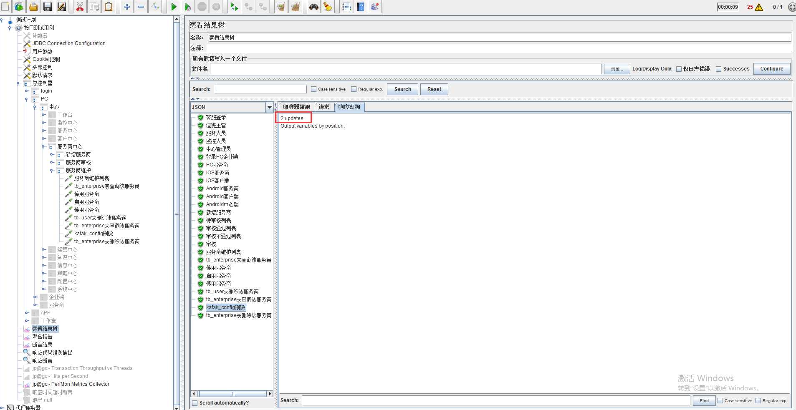Click the Expand All plus icon

[127, 7]
